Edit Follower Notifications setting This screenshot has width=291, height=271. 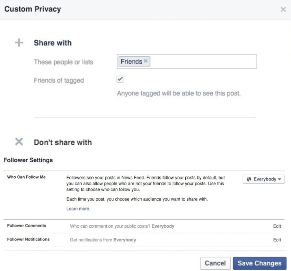pyautogui.click(x=277, y=240)
